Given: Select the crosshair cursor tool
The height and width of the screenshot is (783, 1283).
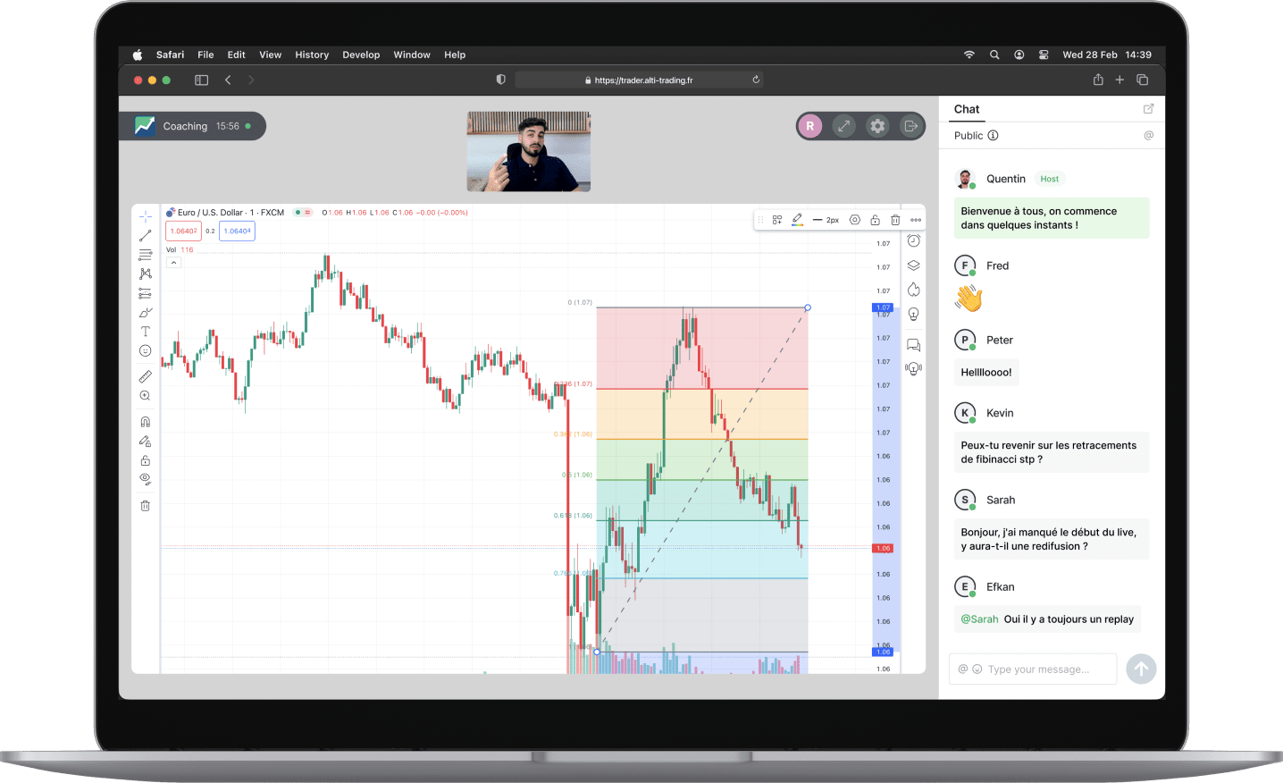Looking at the screenshot, I should 145,216.
